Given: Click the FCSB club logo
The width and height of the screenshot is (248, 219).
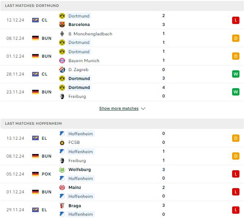Looking at the screenshot, I should pyautogui.click(x=62, y=143).
